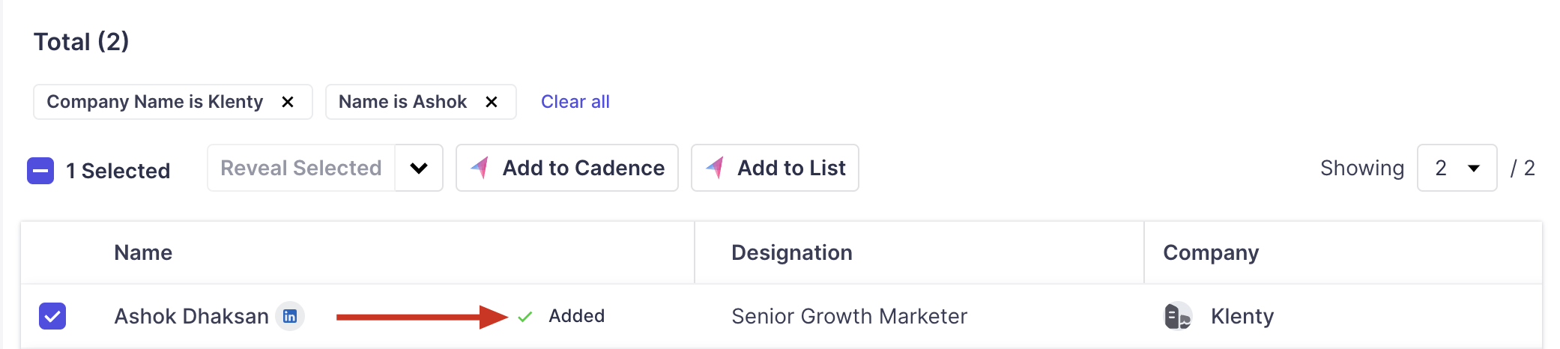1560x349 pixels.
Task: Remove the Company Name is Klenty filter
Action: click(x=288, y=102)
